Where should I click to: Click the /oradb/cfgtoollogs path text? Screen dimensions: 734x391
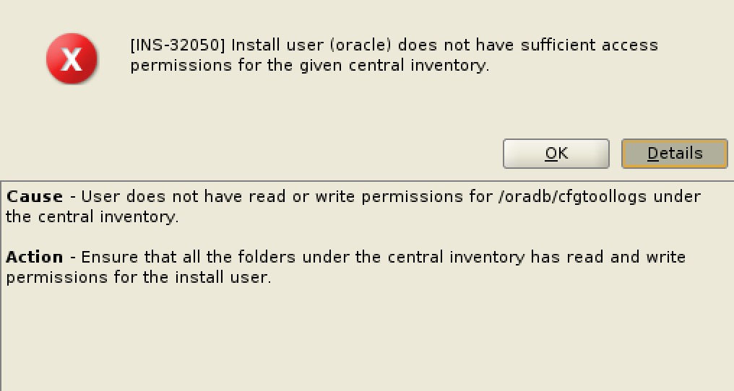pyautogui.click(x=572, y=197)
